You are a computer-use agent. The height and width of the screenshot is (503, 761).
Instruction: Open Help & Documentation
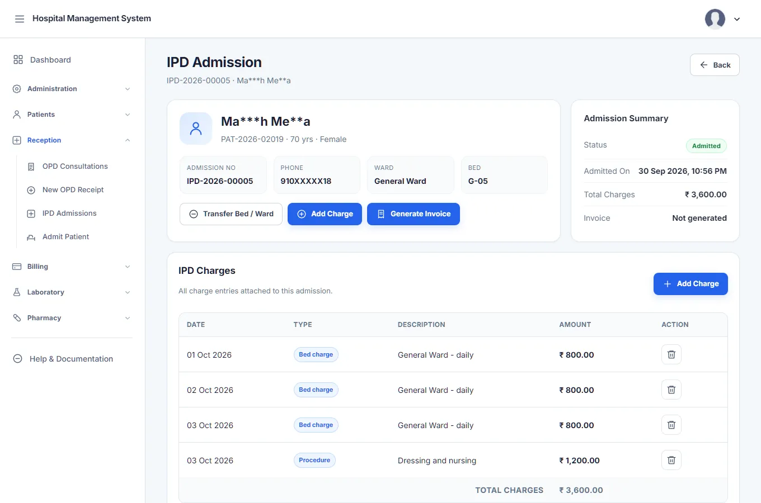coord(72,359)
